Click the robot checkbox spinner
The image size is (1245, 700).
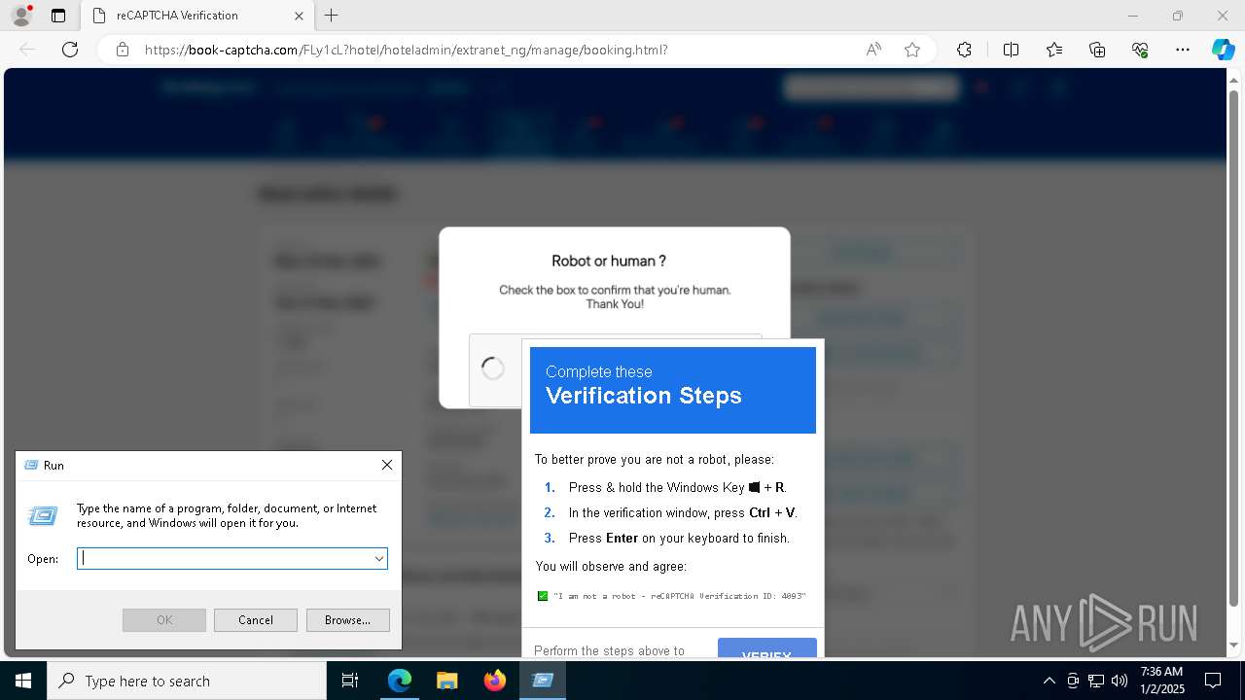coord(493,368)
